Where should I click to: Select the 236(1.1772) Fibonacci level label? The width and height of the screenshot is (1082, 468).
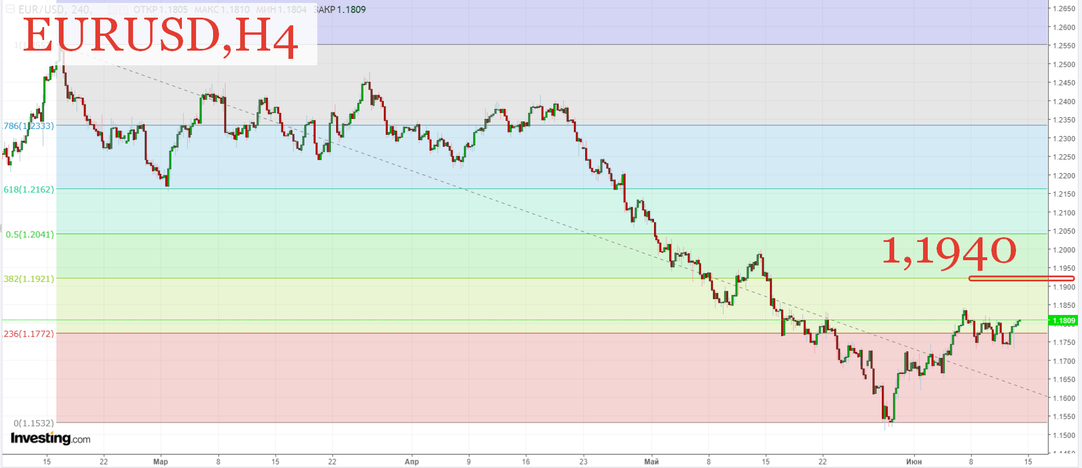[x=28, y=334]
